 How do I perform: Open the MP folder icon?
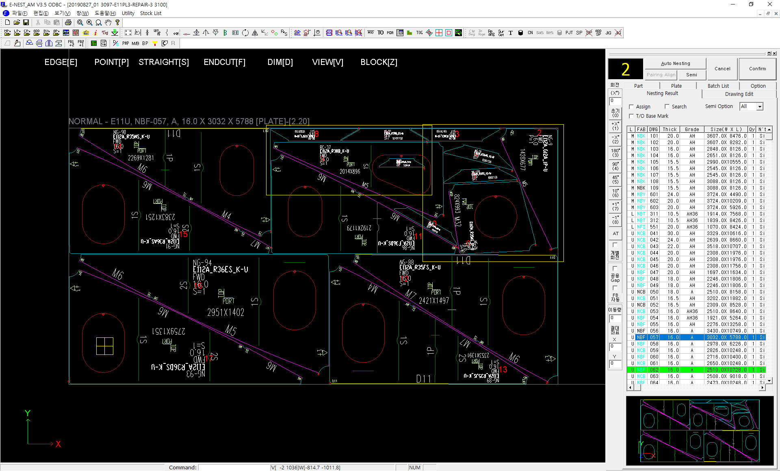pos(7,33)
